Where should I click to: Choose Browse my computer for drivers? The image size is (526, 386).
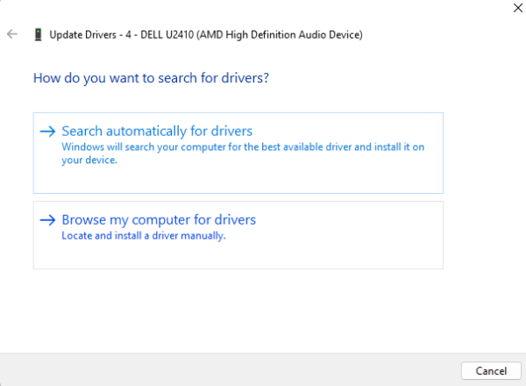238,235
